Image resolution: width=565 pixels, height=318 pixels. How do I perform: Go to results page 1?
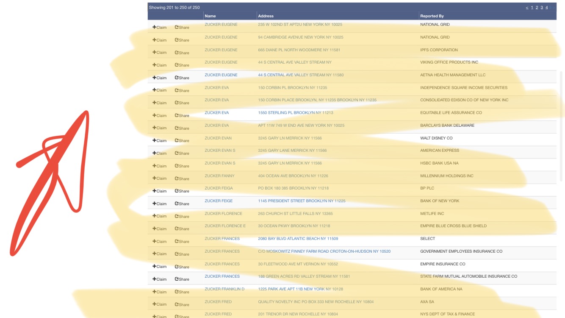tap(532, 8)
